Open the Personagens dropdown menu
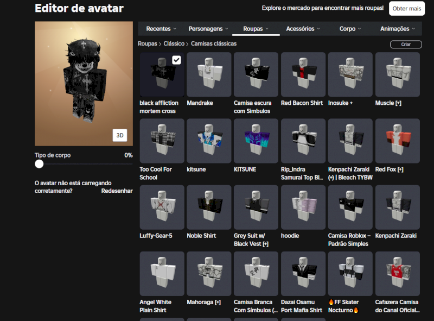The width and height of the screenshot is (434, 321). click(208, 29)
